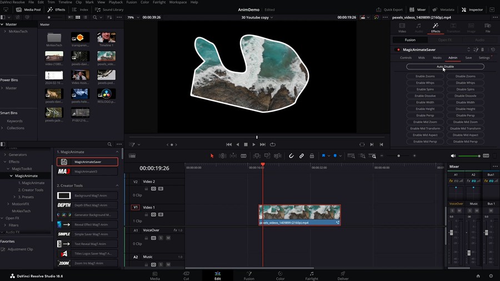Toggle MagicAnimateSaver effect enable switch
Viewport: 500px width, 281px height.
(x=398, y=49)
